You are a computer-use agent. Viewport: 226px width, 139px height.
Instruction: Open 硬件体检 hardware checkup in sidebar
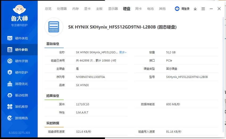click(19, 38)
